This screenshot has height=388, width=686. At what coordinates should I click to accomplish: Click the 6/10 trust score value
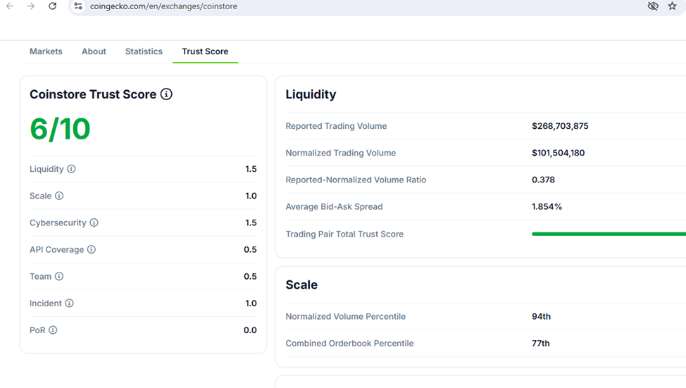[60, 129]
